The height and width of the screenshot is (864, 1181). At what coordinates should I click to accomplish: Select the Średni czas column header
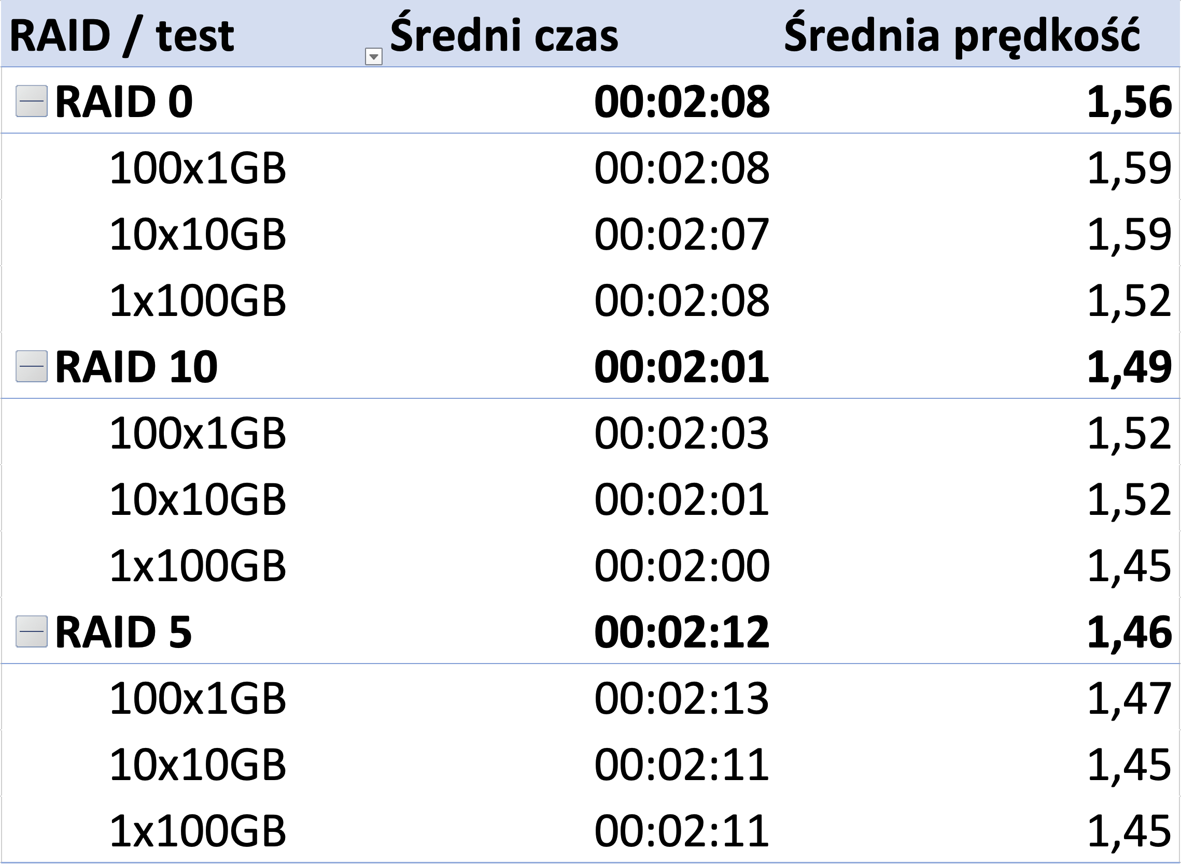504,36
